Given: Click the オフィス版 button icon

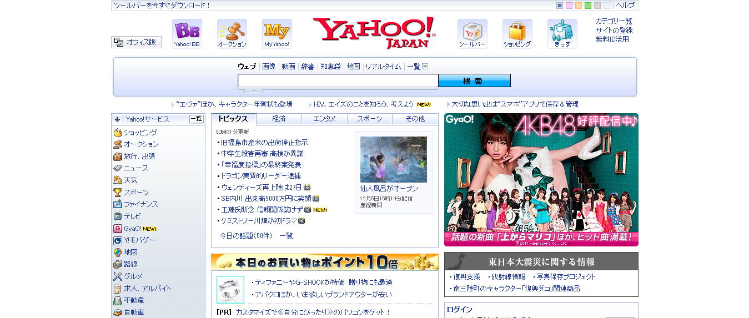Looking at the screenshot, I should click(137, 42).
